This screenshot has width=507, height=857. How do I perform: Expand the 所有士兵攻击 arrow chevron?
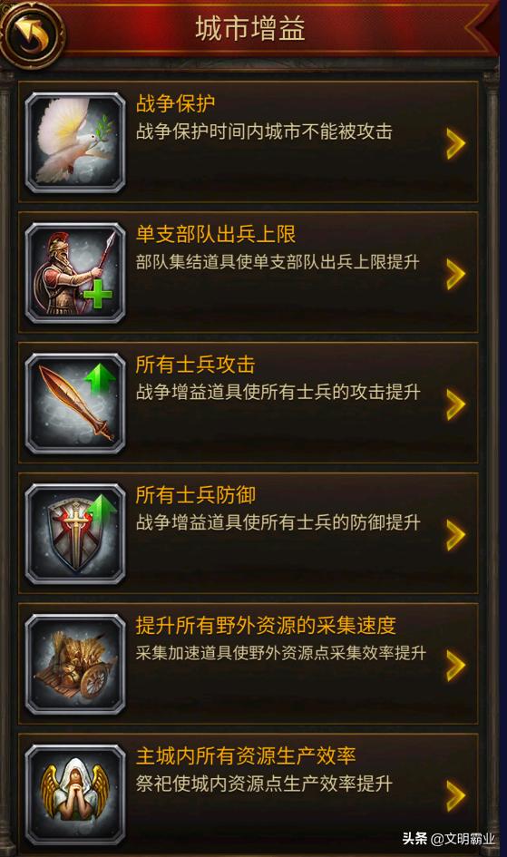(x=455, y=404)
